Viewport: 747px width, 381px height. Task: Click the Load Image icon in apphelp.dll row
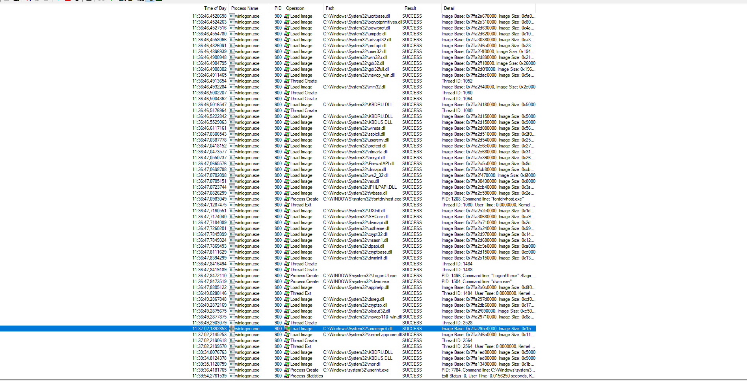coord(287,287)
